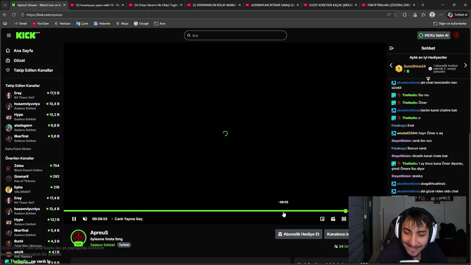This screenshot has height=265, width=471.
Task: Open Haritalar bookmark
Action: [63, 24]
